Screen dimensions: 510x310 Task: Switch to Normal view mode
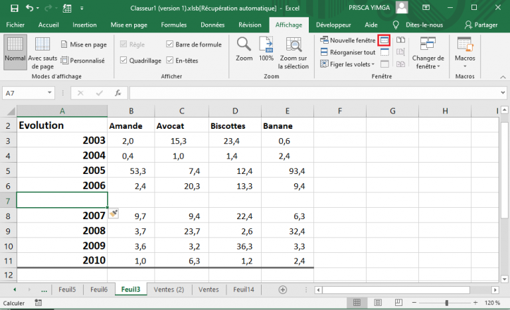[15, 50]
